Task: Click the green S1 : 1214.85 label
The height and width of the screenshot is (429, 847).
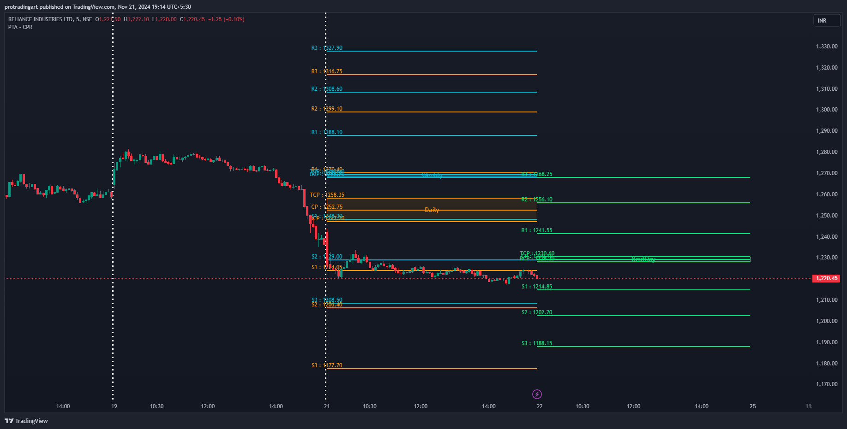Action: click(537, 287)
